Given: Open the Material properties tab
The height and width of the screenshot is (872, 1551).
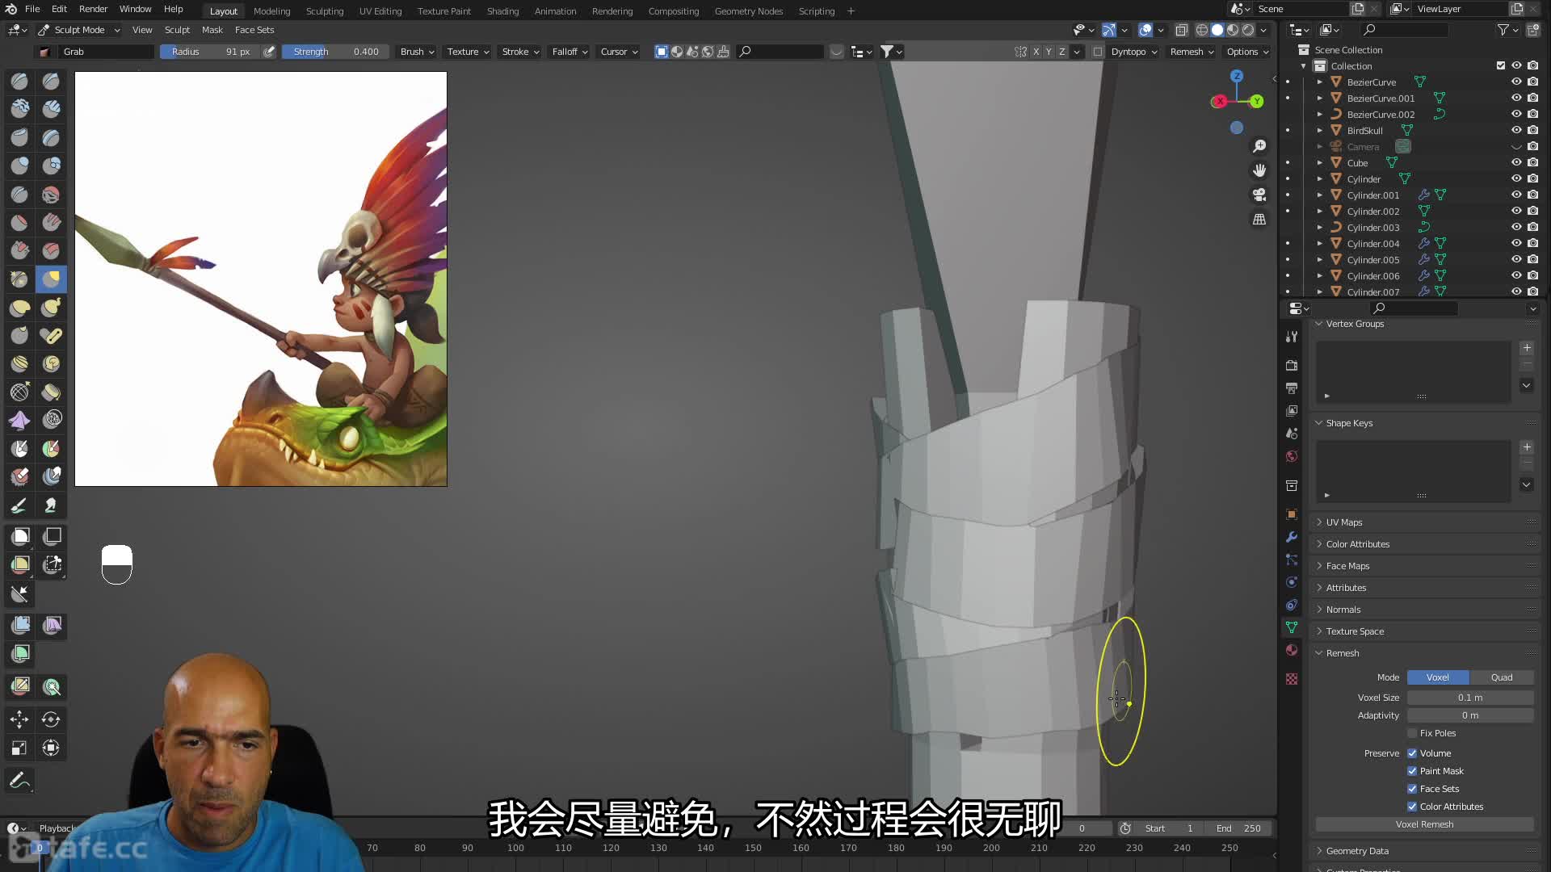Looking at the screenshot, I should tap(1292, 650).
